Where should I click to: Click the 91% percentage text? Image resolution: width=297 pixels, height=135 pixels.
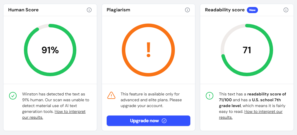[50, 50]
